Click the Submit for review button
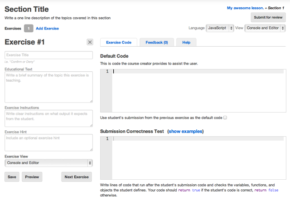This screenshot has width=290, height=202. 268,17
